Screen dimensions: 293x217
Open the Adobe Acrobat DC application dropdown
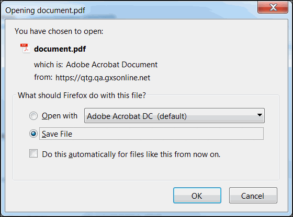(174, 116)
